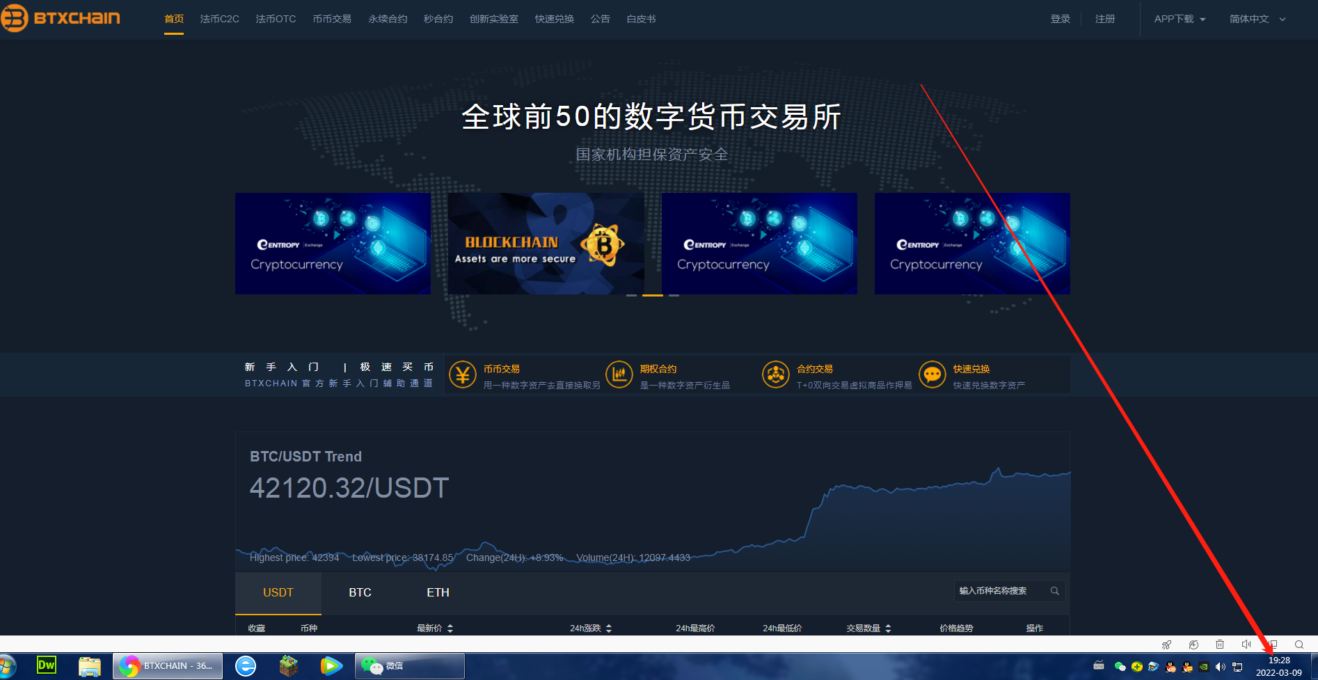Click the volume speaker tray icon
Image resolution: width=1318 pixels, height=680 pixels.
[1221, 667]
